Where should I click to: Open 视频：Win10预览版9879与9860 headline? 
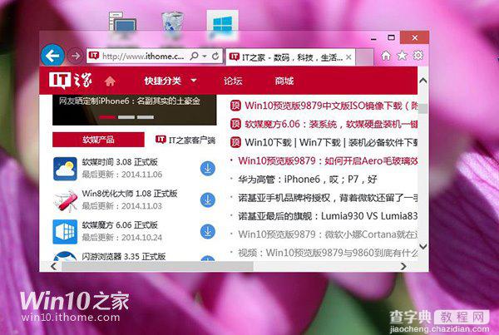pos(328,253)
